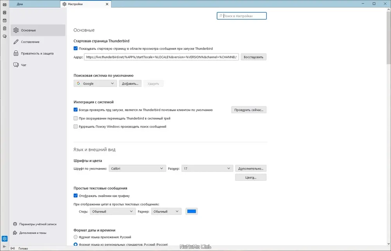Open the Calendar space icon
This screenshot has height=251, width=391.
click(4, 20)
